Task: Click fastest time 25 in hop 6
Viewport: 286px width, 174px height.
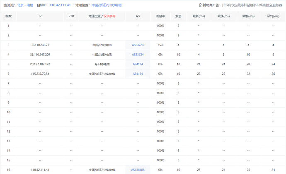Action: tap(223, 74)
